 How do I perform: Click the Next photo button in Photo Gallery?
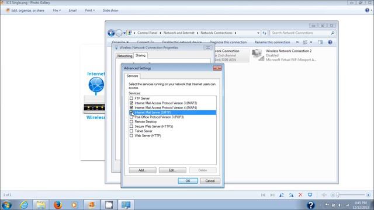click(x=272, y=195)
